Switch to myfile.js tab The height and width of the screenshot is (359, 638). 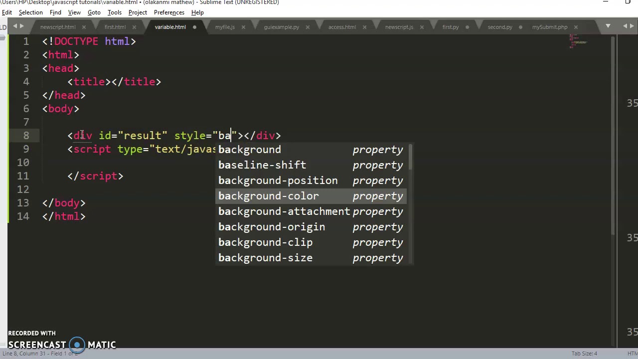225,27
